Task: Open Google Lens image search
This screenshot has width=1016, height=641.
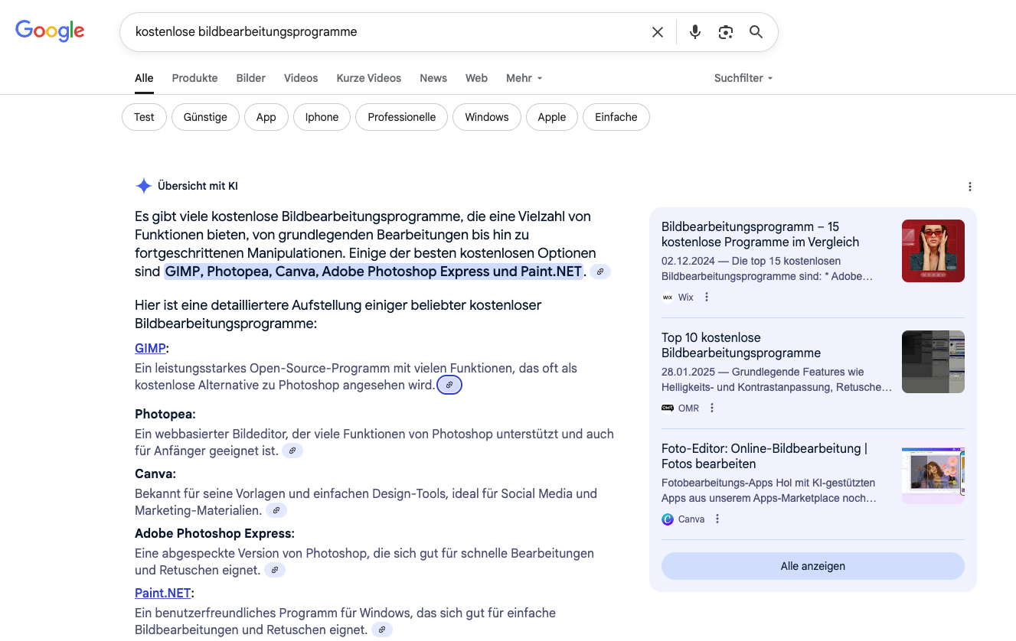Action: 725,32
